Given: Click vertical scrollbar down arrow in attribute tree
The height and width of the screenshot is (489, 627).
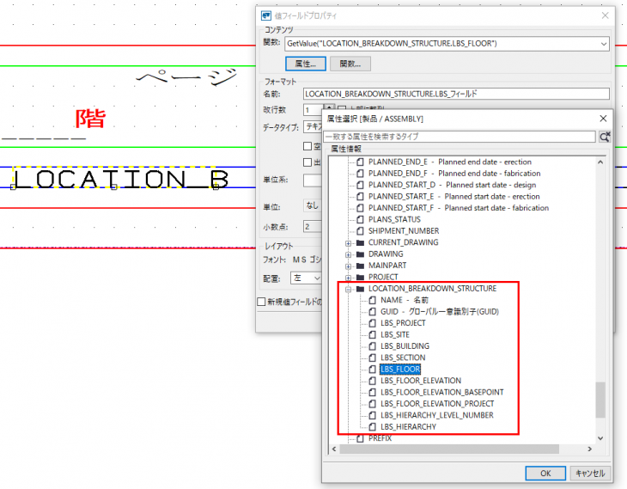Looking at the screenshot, I should [600, 438].
